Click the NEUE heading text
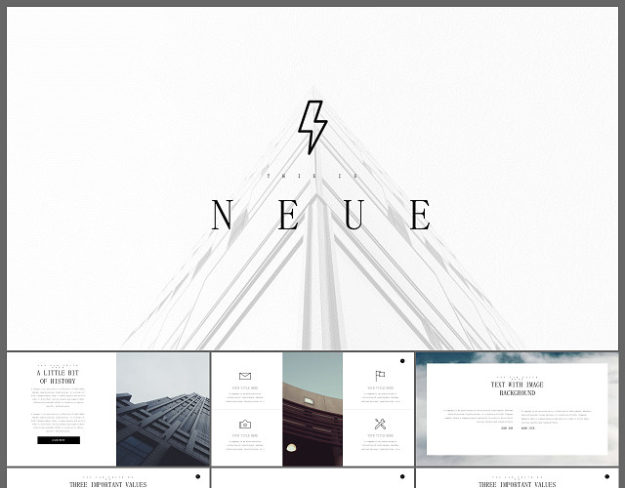This screenshot has height=488, width=625. (x=321, y=215)
